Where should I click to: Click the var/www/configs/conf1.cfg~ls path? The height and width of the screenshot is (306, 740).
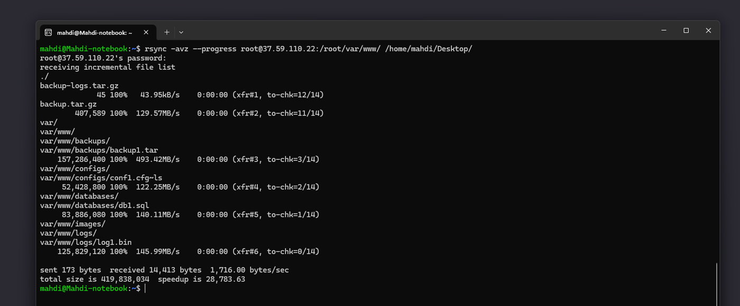(101, 178)
